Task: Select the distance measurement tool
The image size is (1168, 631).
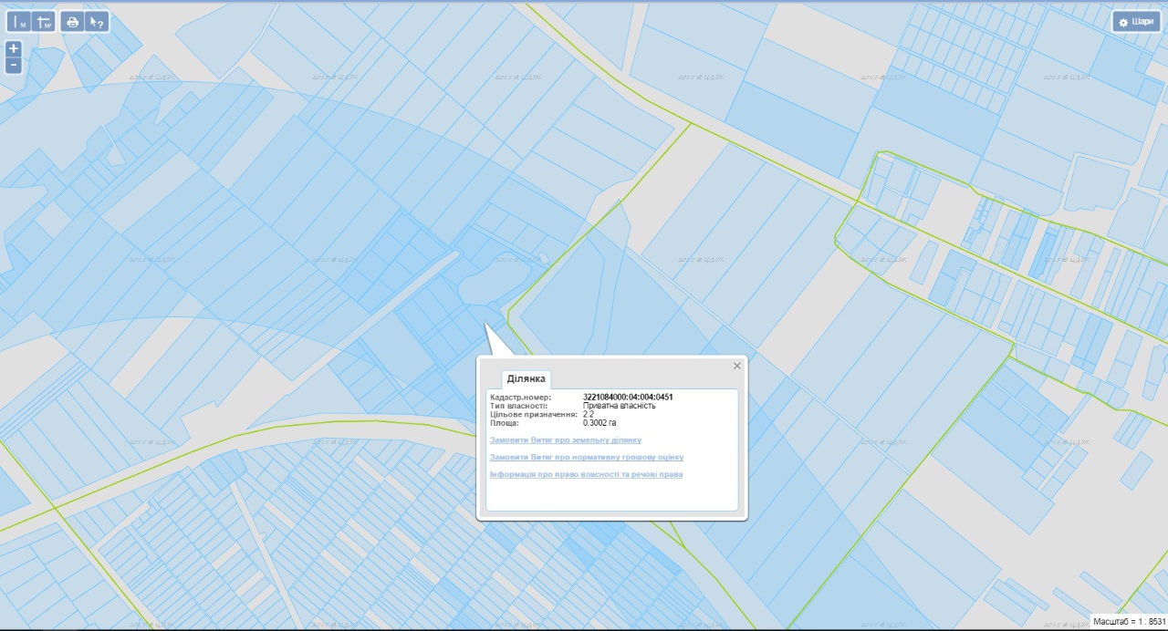Action: (19, 22)
